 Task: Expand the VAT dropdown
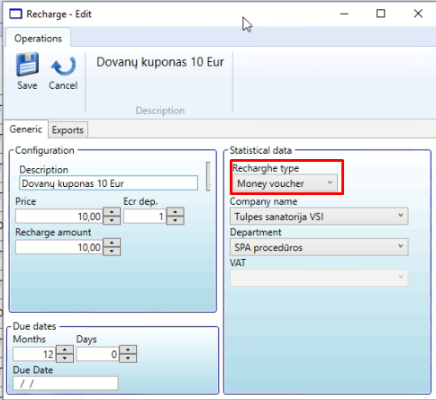click(319, 278)
